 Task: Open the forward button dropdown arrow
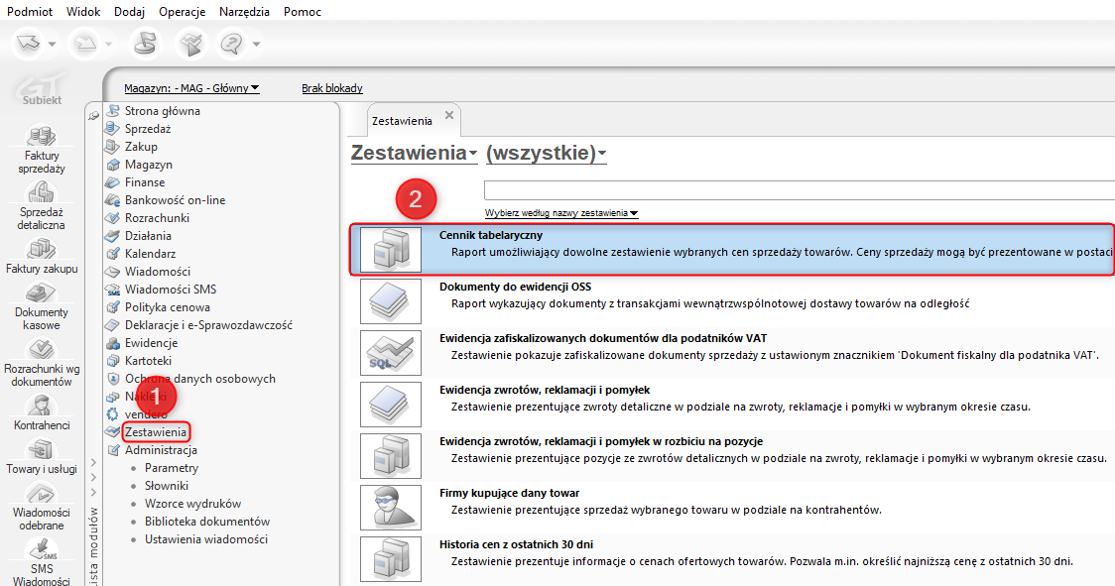(109, 44)
